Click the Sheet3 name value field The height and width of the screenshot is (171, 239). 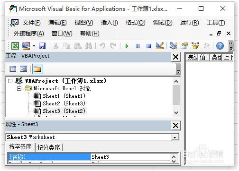130,157
